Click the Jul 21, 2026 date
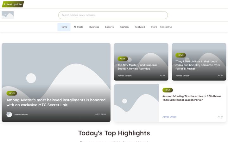 [100, 114]
